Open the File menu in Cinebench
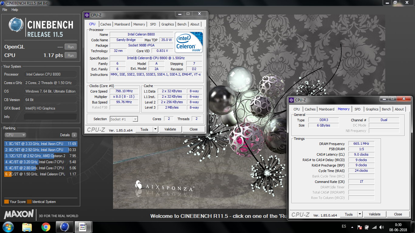415x233 pixels. (x=5, y=10)
